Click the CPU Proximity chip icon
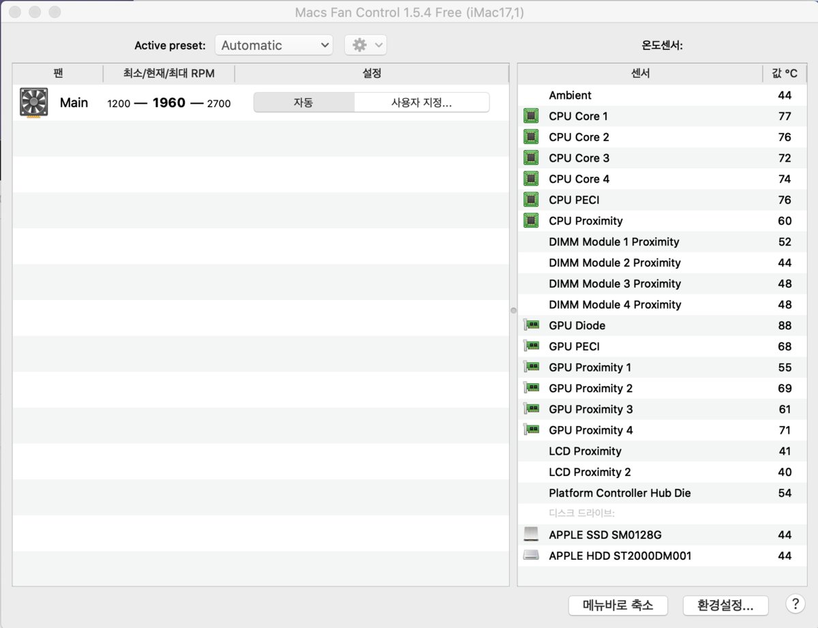The height and width of the screenshot is (628, 818). [531, 221]
